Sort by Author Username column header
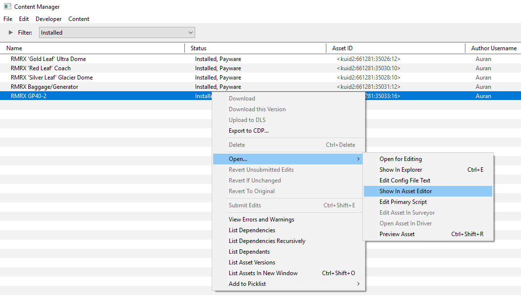Image resolution: width=521 pixels, height=301 pixels. (493, 48)
